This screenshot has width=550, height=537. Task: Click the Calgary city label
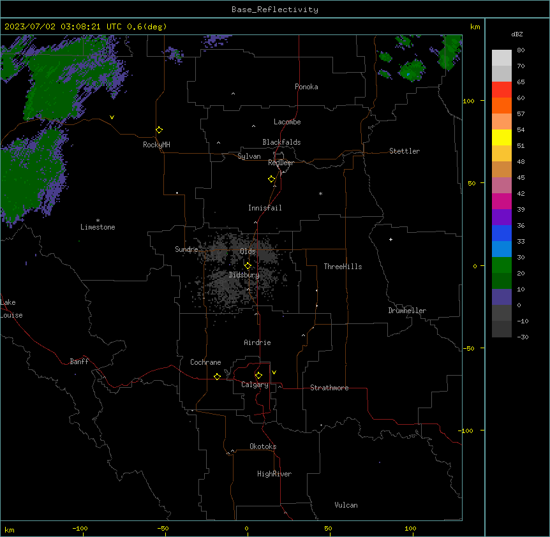[255, 385]
